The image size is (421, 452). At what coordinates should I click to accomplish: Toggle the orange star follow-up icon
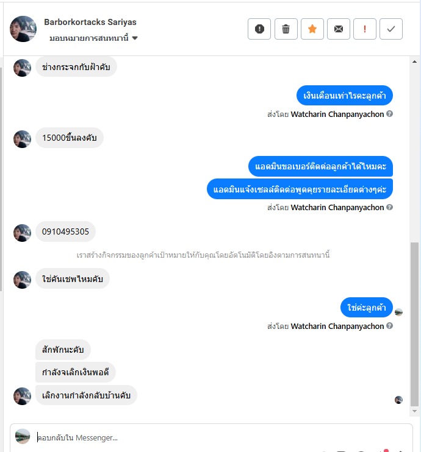312,29
